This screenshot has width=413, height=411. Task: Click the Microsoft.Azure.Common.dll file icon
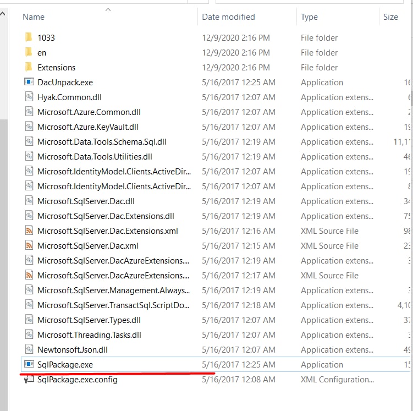click(29, 112)
